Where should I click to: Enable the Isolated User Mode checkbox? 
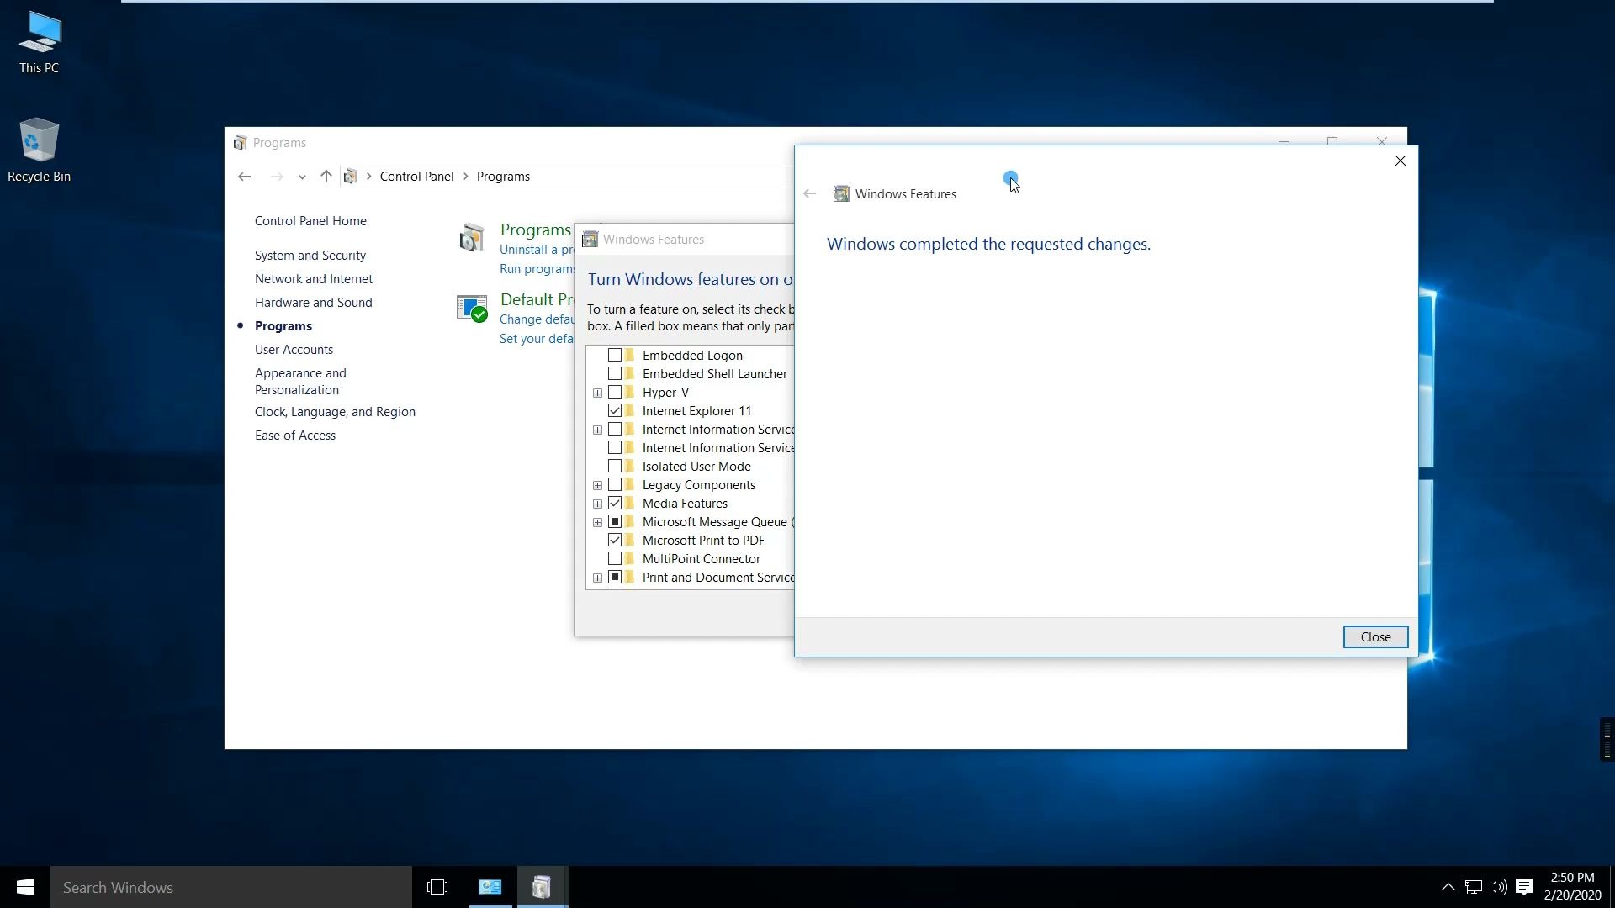click(616, 466)
